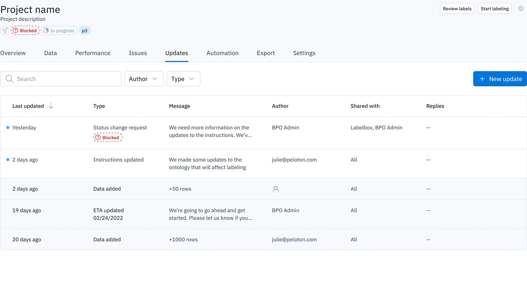This screenshot has height=296, width=527.
Task: Select the Updates tab
Action: point(177,53)
